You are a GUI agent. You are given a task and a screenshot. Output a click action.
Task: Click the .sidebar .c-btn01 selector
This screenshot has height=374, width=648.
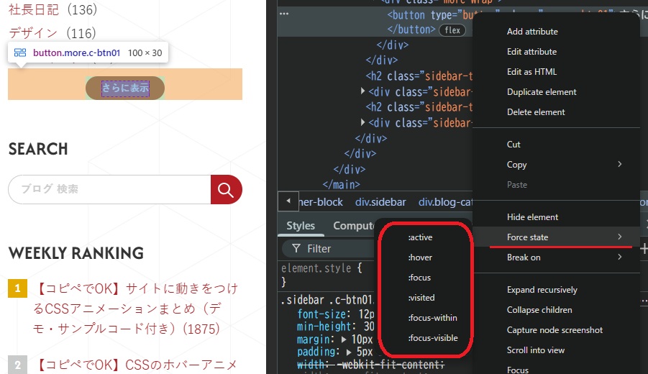tap(327, 300)
